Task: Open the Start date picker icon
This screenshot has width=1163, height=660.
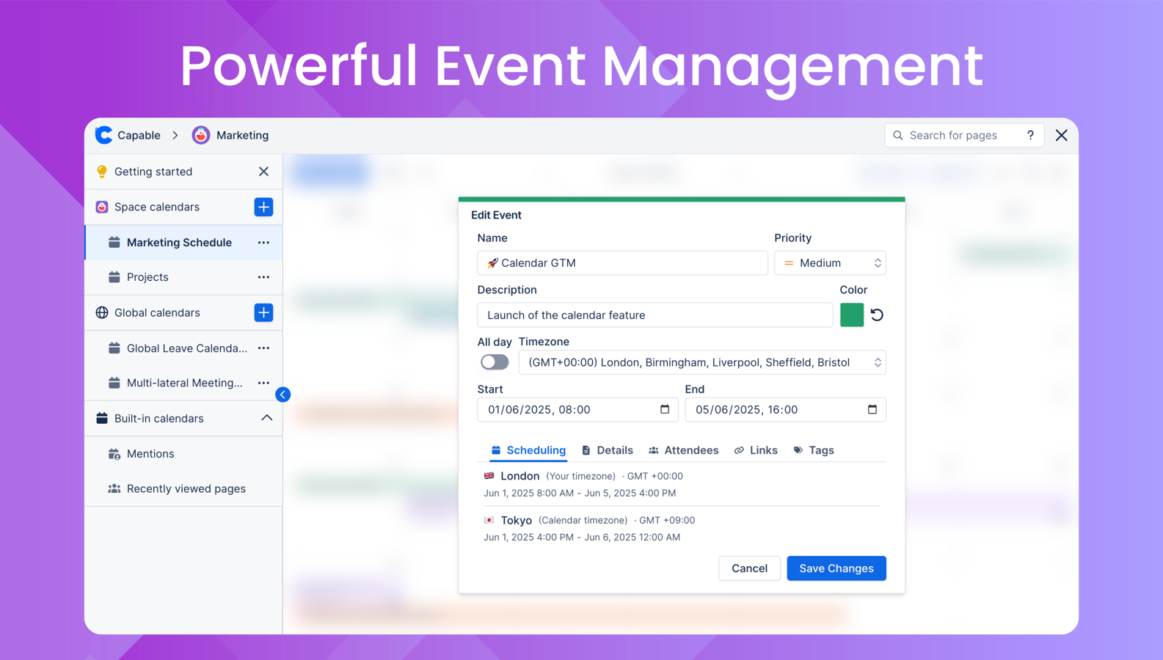Action: tap(665, 409)
